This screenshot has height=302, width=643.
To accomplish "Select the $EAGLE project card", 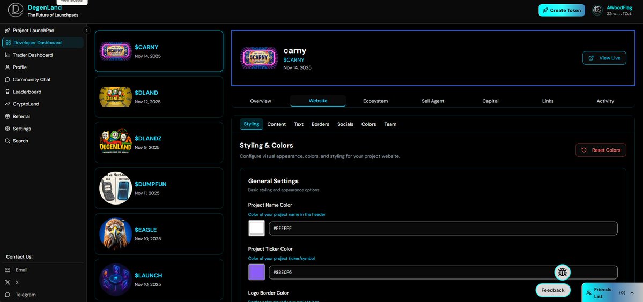I will (x=159, y=233).
